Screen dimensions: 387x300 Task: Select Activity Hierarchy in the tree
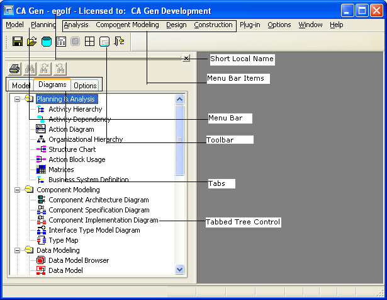76,109
